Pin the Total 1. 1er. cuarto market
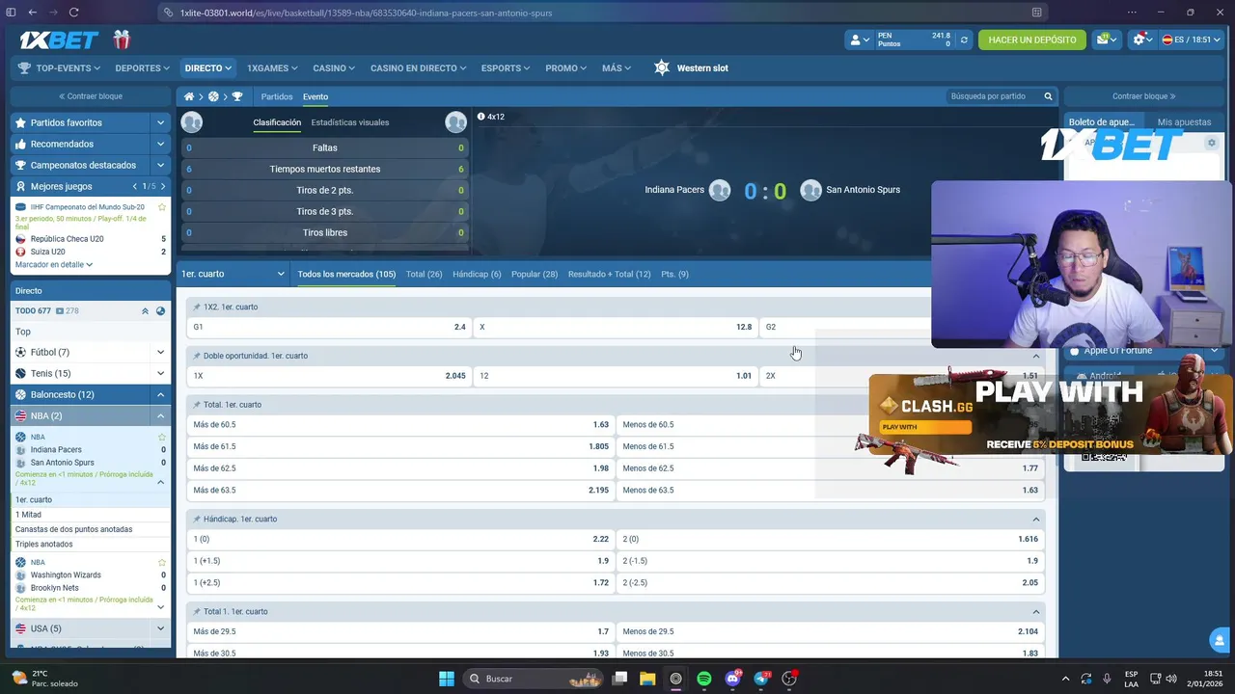This screenshot has width=1235, height=694. (x=197, y=612)
